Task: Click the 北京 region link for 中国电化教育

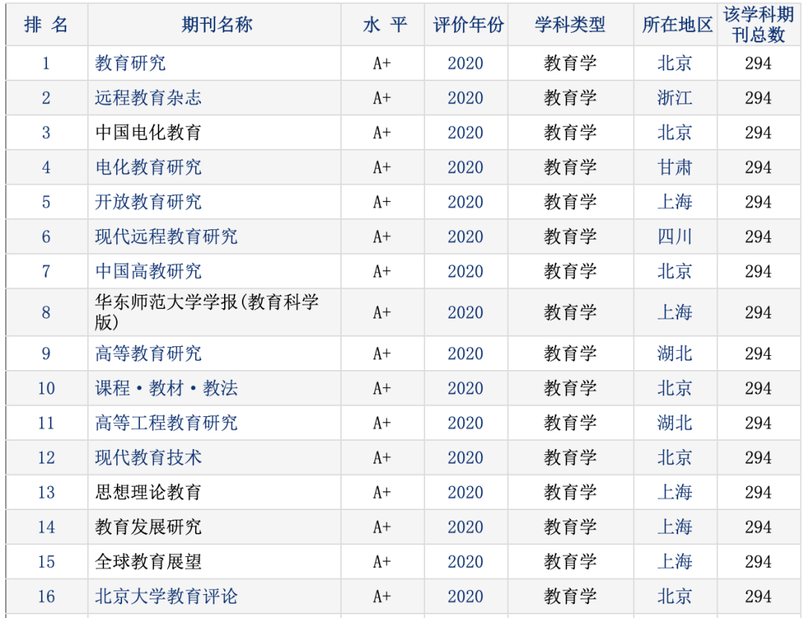Action: point(674,133)
